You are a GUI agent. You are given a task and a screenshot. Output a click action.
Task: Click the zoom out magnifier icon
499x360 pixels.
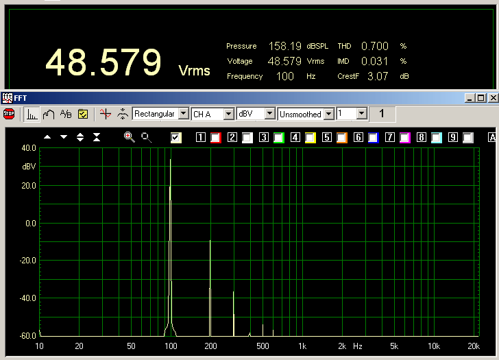146,137
